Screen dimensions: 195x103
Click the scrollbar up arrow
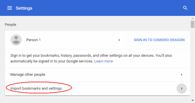pyautogui.click(x=192, y=18)
